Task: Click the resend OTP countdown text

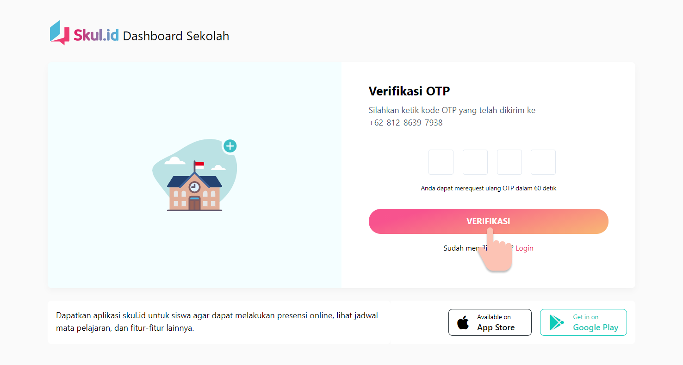Action: [x=488, y=189]
